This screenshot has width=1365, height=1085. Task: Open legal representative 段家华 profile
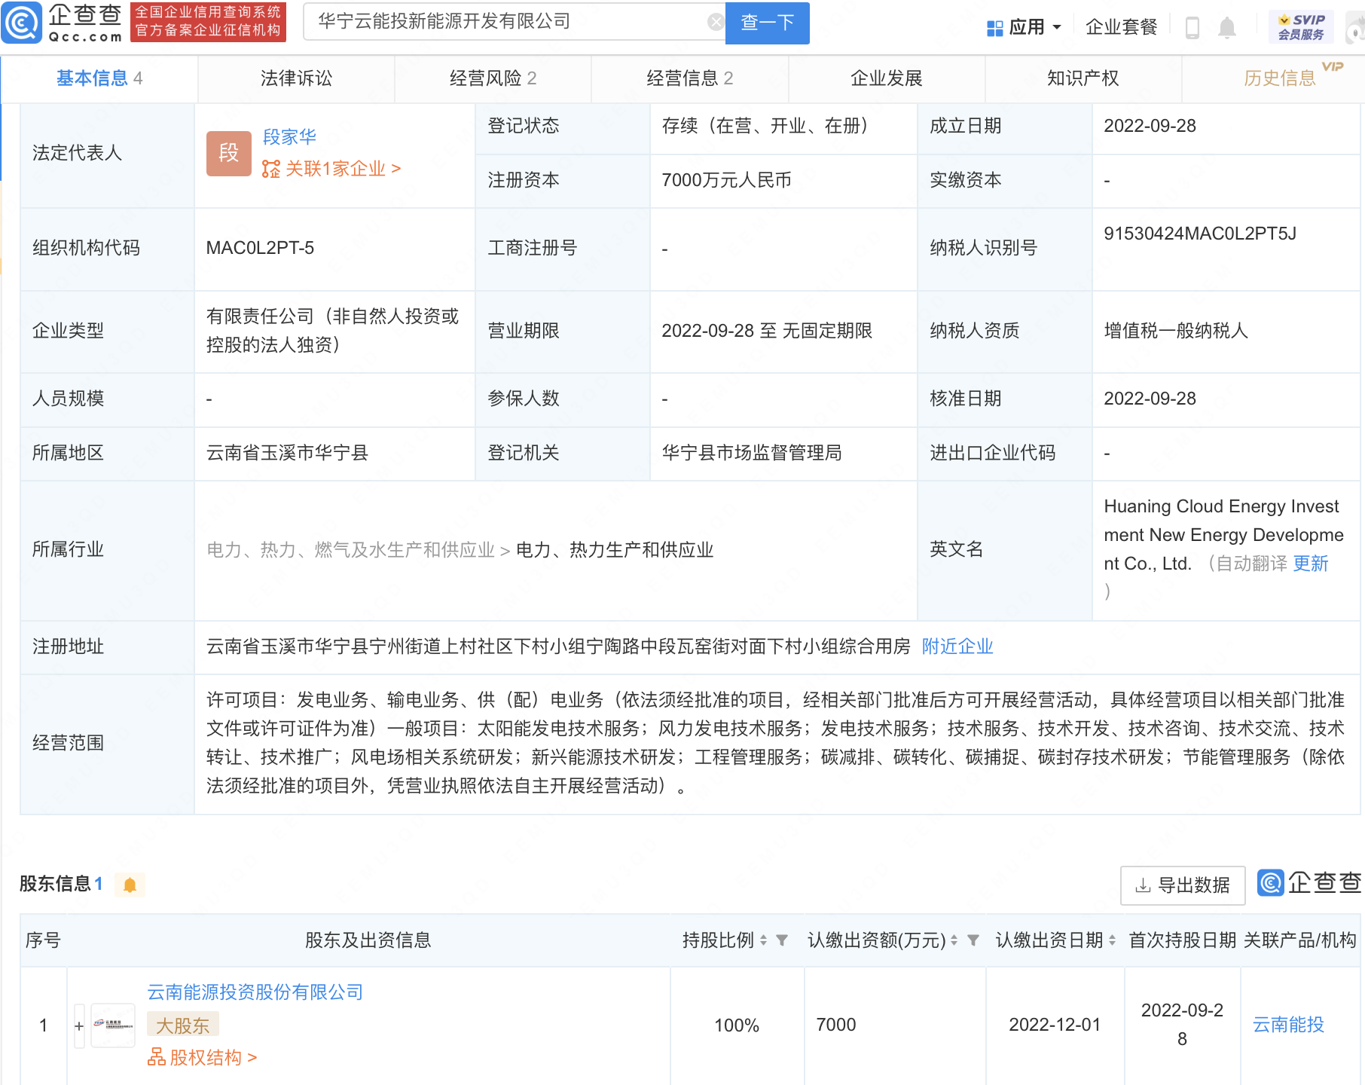coord(289,137)
